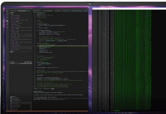Switch to the data.py editor tab
166x114 pixels.
pos(58,11)
